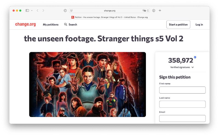Image resolution: width=219 pixels, height=136 pixels.
Task: Click the blue verified badge near signature count
Action: tap(195, 57)
